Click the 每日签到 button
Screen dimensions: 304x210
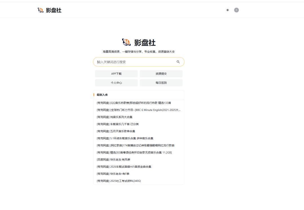click(x=161, y=83)
